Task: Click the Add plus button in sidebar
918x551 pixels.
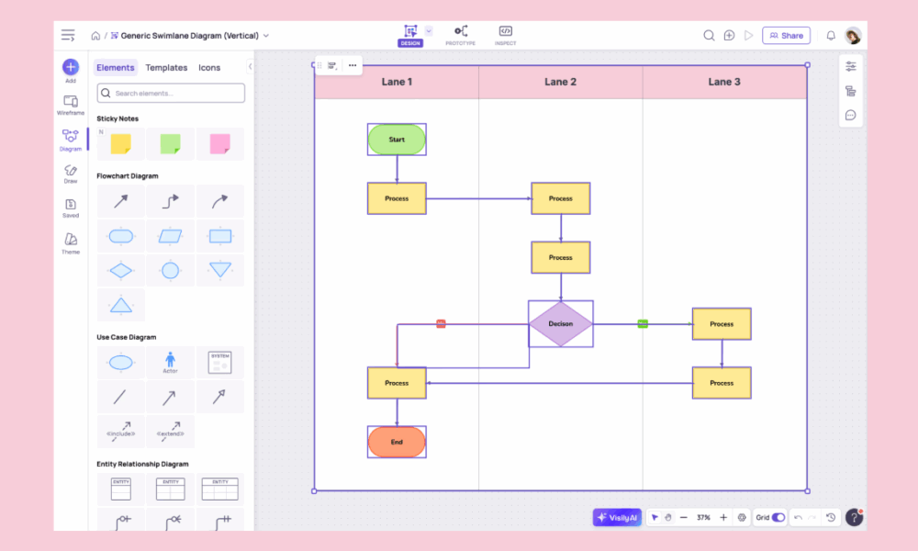Action: (71, 67)
